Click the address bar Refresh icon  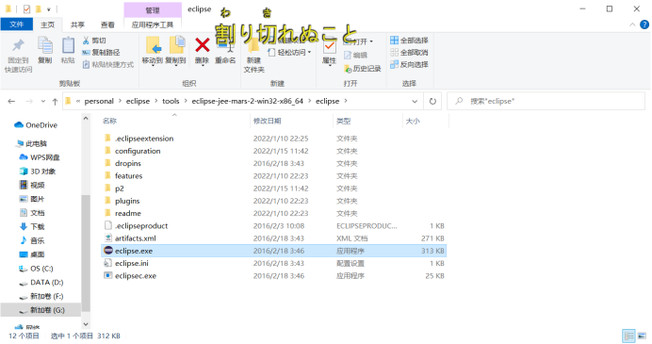pos(432,101)
